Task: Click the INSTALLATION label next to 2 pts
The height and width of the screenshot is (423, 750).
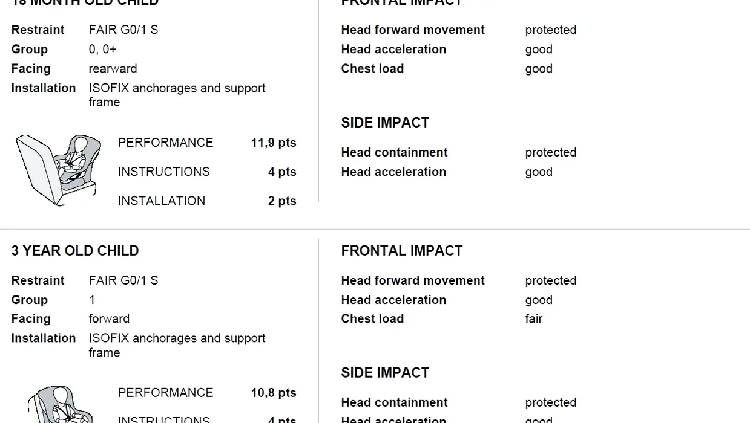Action: coord(162,201)
